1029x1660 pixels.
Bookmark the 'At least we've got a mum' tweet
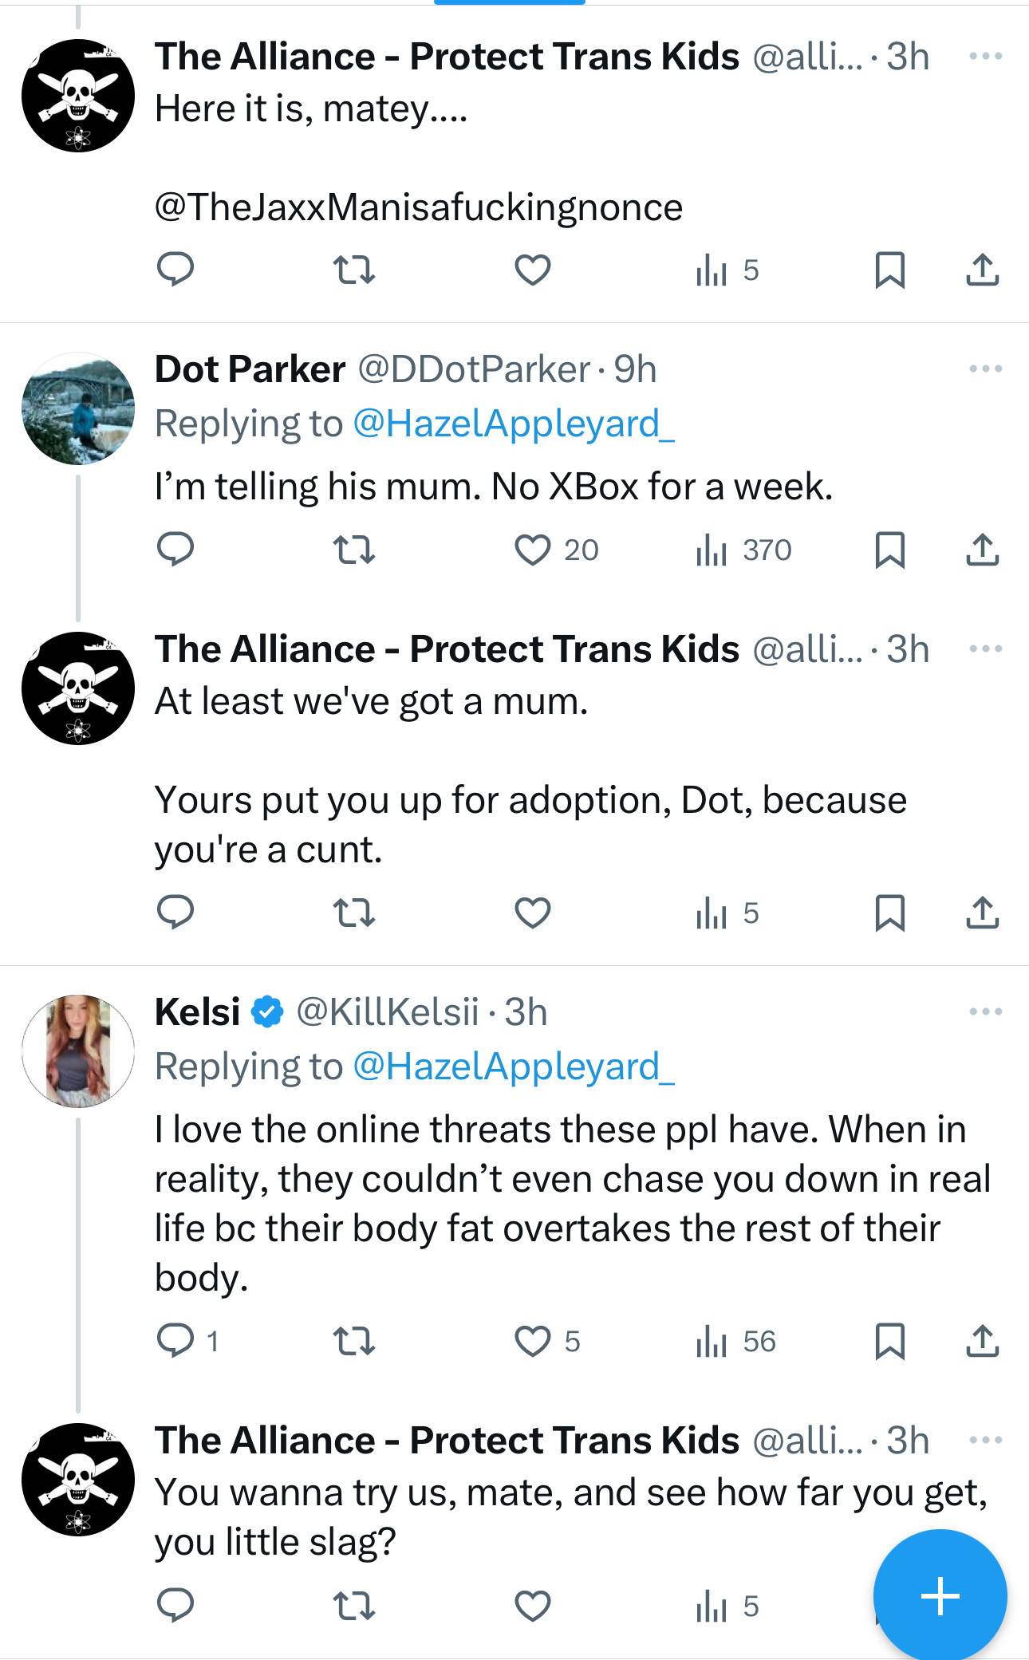pos(889,912)
